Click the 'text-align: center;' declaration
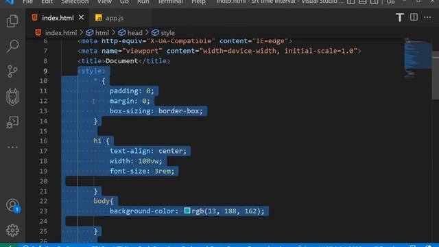The height and width of the screenshot is (247, 439). 148,151
